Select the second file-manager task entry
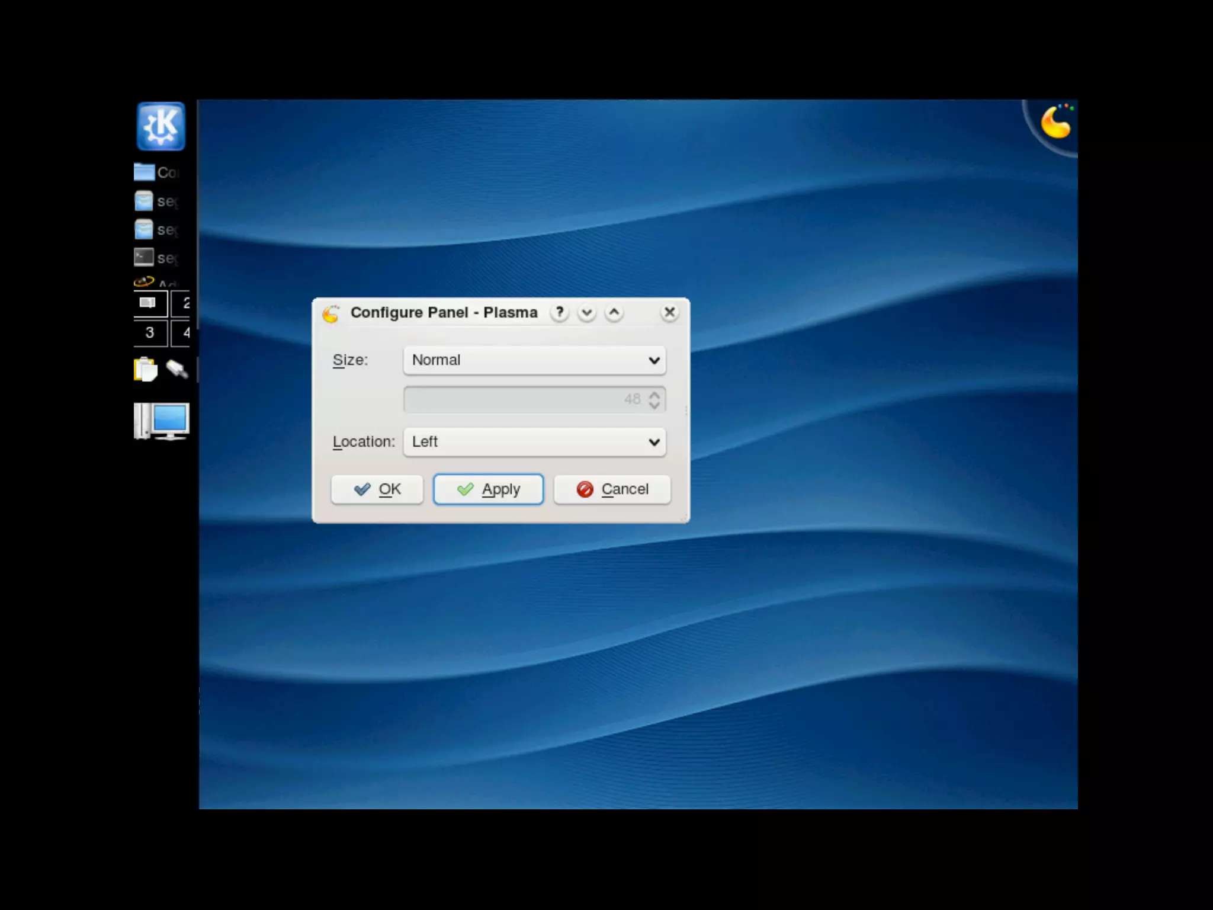Viewport: 1213px width, 910px height. (156, 229)
